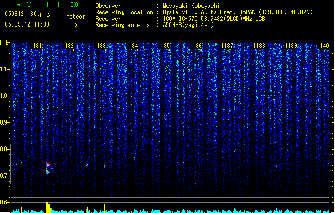Click the time marker 1134

click(x=132, y=46)
